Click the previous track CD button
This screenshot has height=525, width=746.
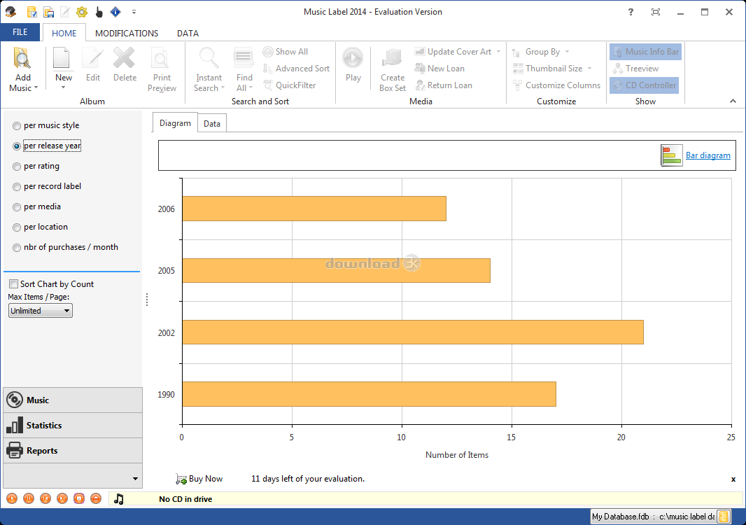(45, 498)
